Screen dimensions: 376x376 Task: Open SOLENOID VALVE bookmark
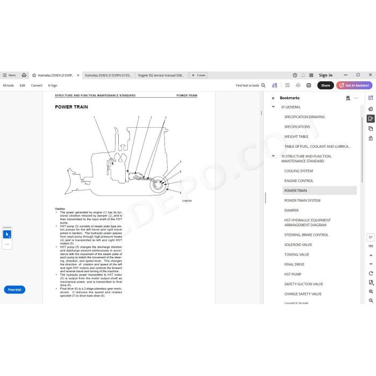tap(298, 244)
